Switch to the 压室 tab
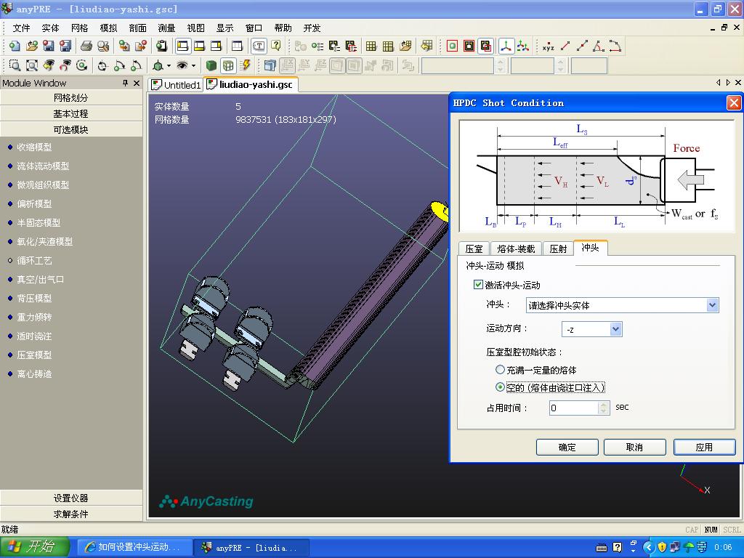This screenshot has width=744, height=558. (x=474, y=248)
